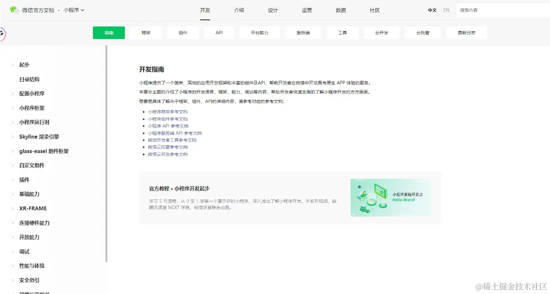Image resolution: width=550 pixels, height=294 pixels.
Task: Expand the 连接硬件能力 chevron in sidebar
Action: [13, 223]
